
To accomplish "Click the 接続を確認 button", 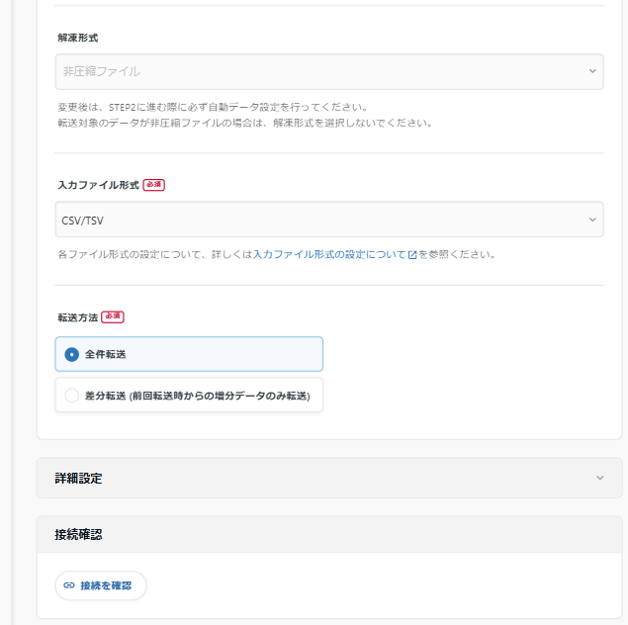I will (x=101, y=585).
